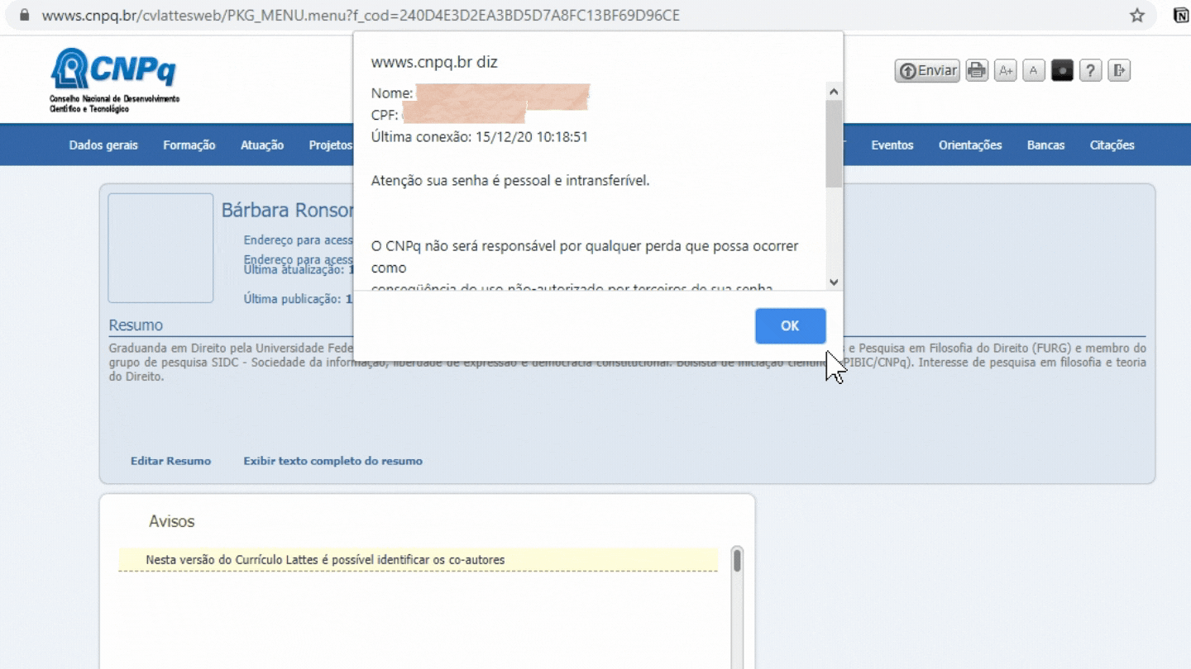Click the Resumo section heading

click(x=136, y=325)
